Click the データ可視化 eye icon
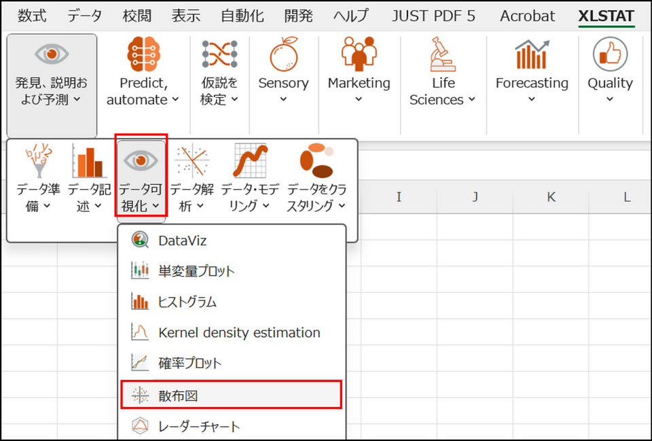Viewport: 652px width, 441px height. click(141, 160)
